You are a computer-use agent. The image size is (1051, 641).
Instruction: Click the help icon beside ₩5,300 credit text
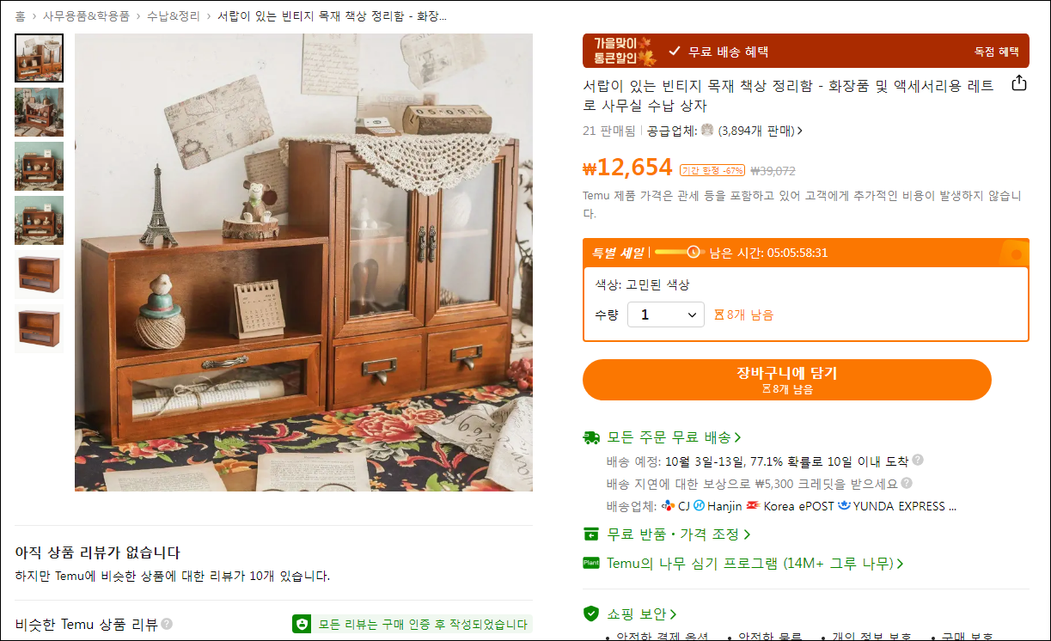point(907,483)
